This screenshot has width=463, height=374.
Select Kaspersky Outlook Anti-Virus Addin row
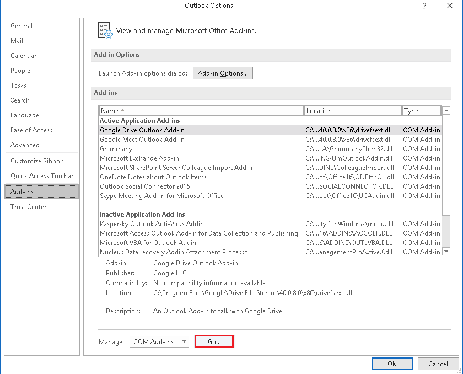pos(270,224)
